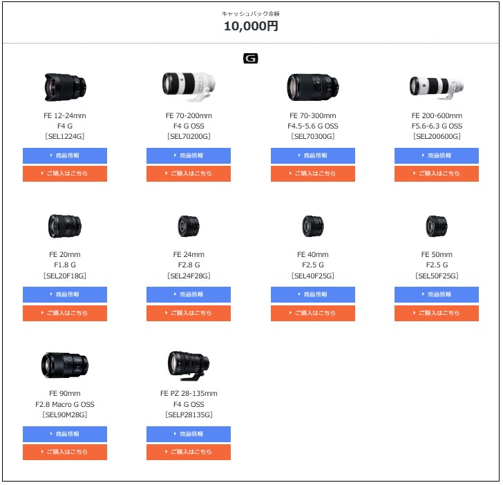Select the model code [SEL20F18G]
This screenshot has height=485, width=503.
pos(65,276)
